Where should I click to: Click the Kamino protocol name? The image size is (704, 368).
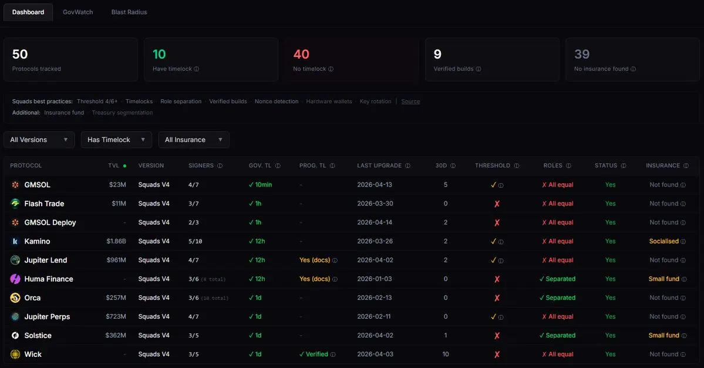[37, 241]
